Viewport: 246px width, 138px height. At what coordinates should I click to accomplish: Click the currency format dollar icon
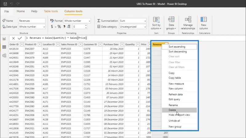coord(52,27)
